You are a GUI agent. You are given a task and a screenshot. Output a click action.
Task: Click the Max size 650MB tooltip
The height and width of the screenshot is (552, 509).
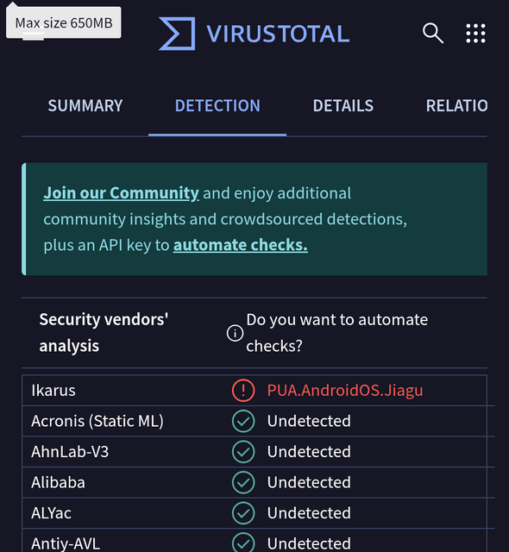pos(64,22)
